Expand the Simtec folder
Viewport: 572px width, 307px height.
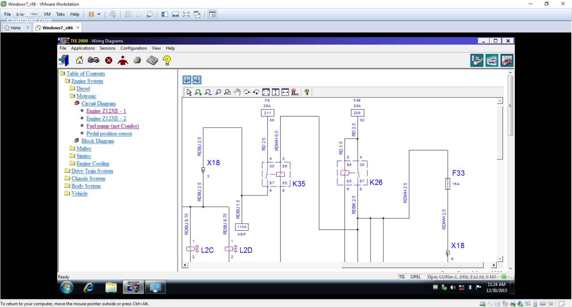[x=84, y=156]
